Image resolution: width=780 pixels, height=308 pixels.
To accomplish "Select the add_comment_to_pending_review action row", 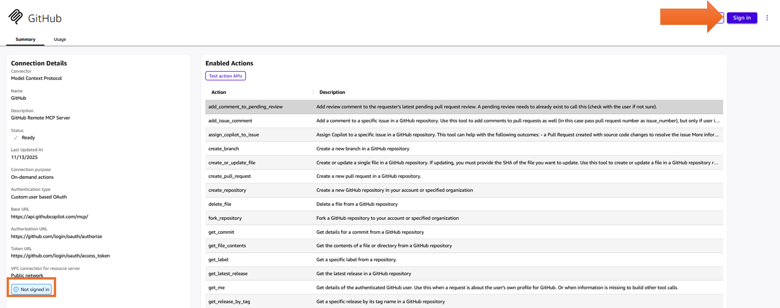I will click(464, 107).
